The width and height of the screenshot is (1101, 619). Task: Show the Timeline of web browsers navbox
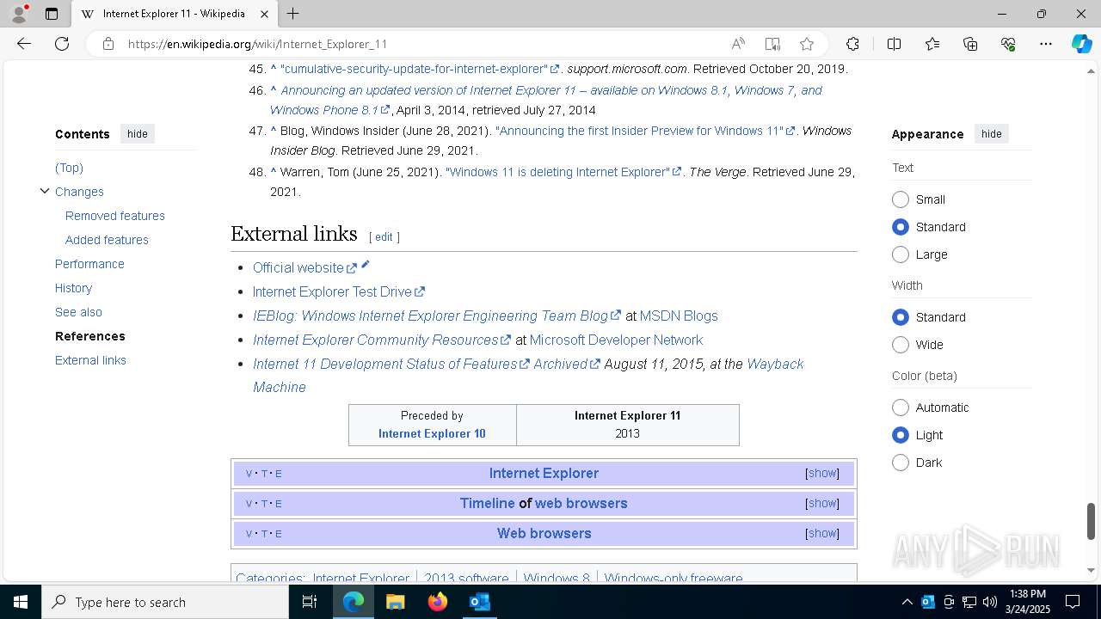(x=822, y=503)
